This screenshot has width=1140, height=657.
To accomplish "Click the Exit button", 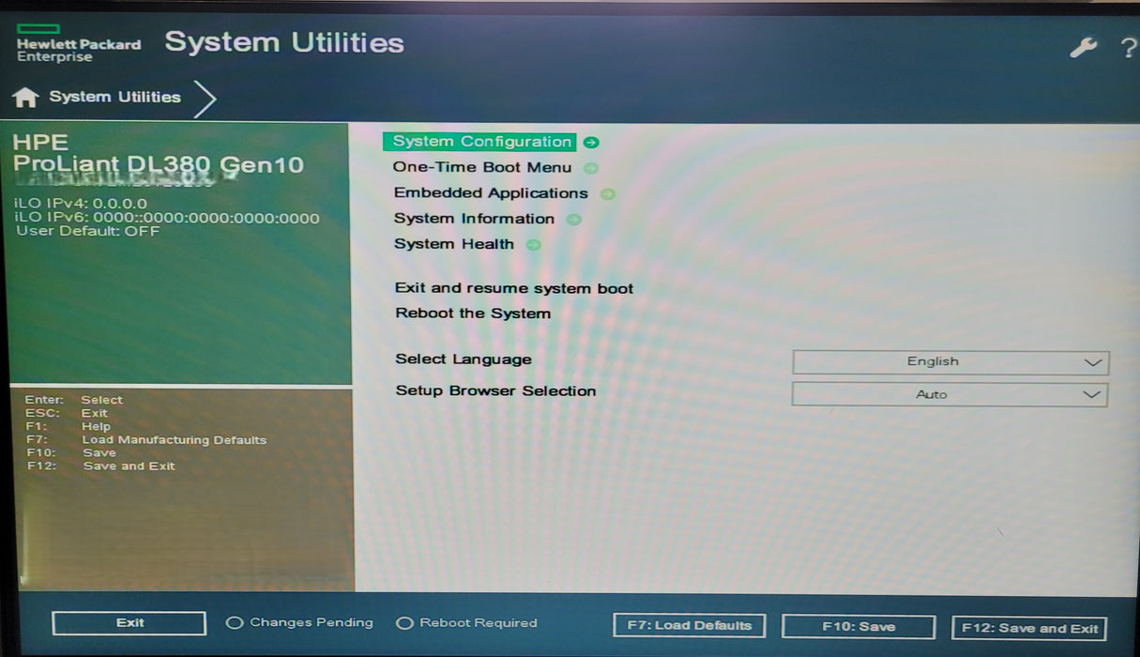I will [x=129, y=623].
